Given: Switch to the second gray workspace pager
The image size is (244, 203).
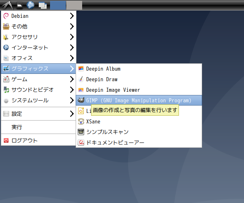Looking at the screenshot, I should click(x=74, y=5).
